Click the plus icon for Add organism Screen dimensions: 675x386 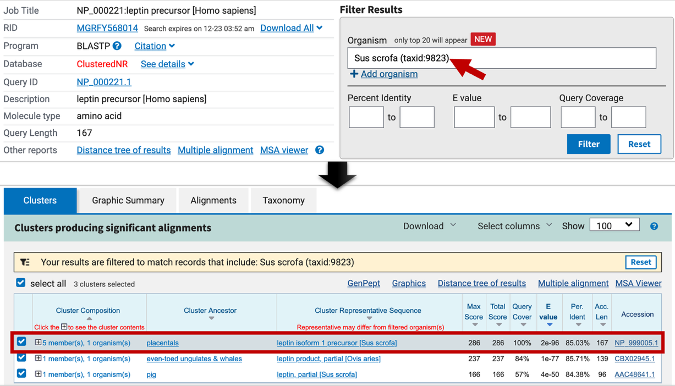point(354,74)
